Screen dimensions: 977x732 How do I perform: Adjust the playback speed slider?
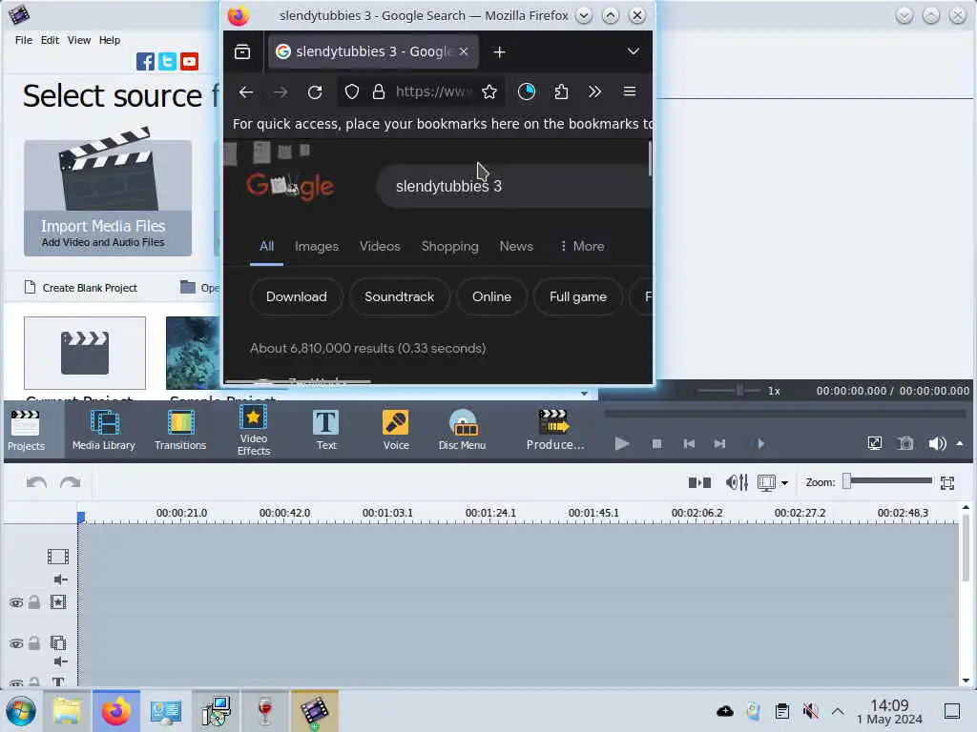pos(729,391)
